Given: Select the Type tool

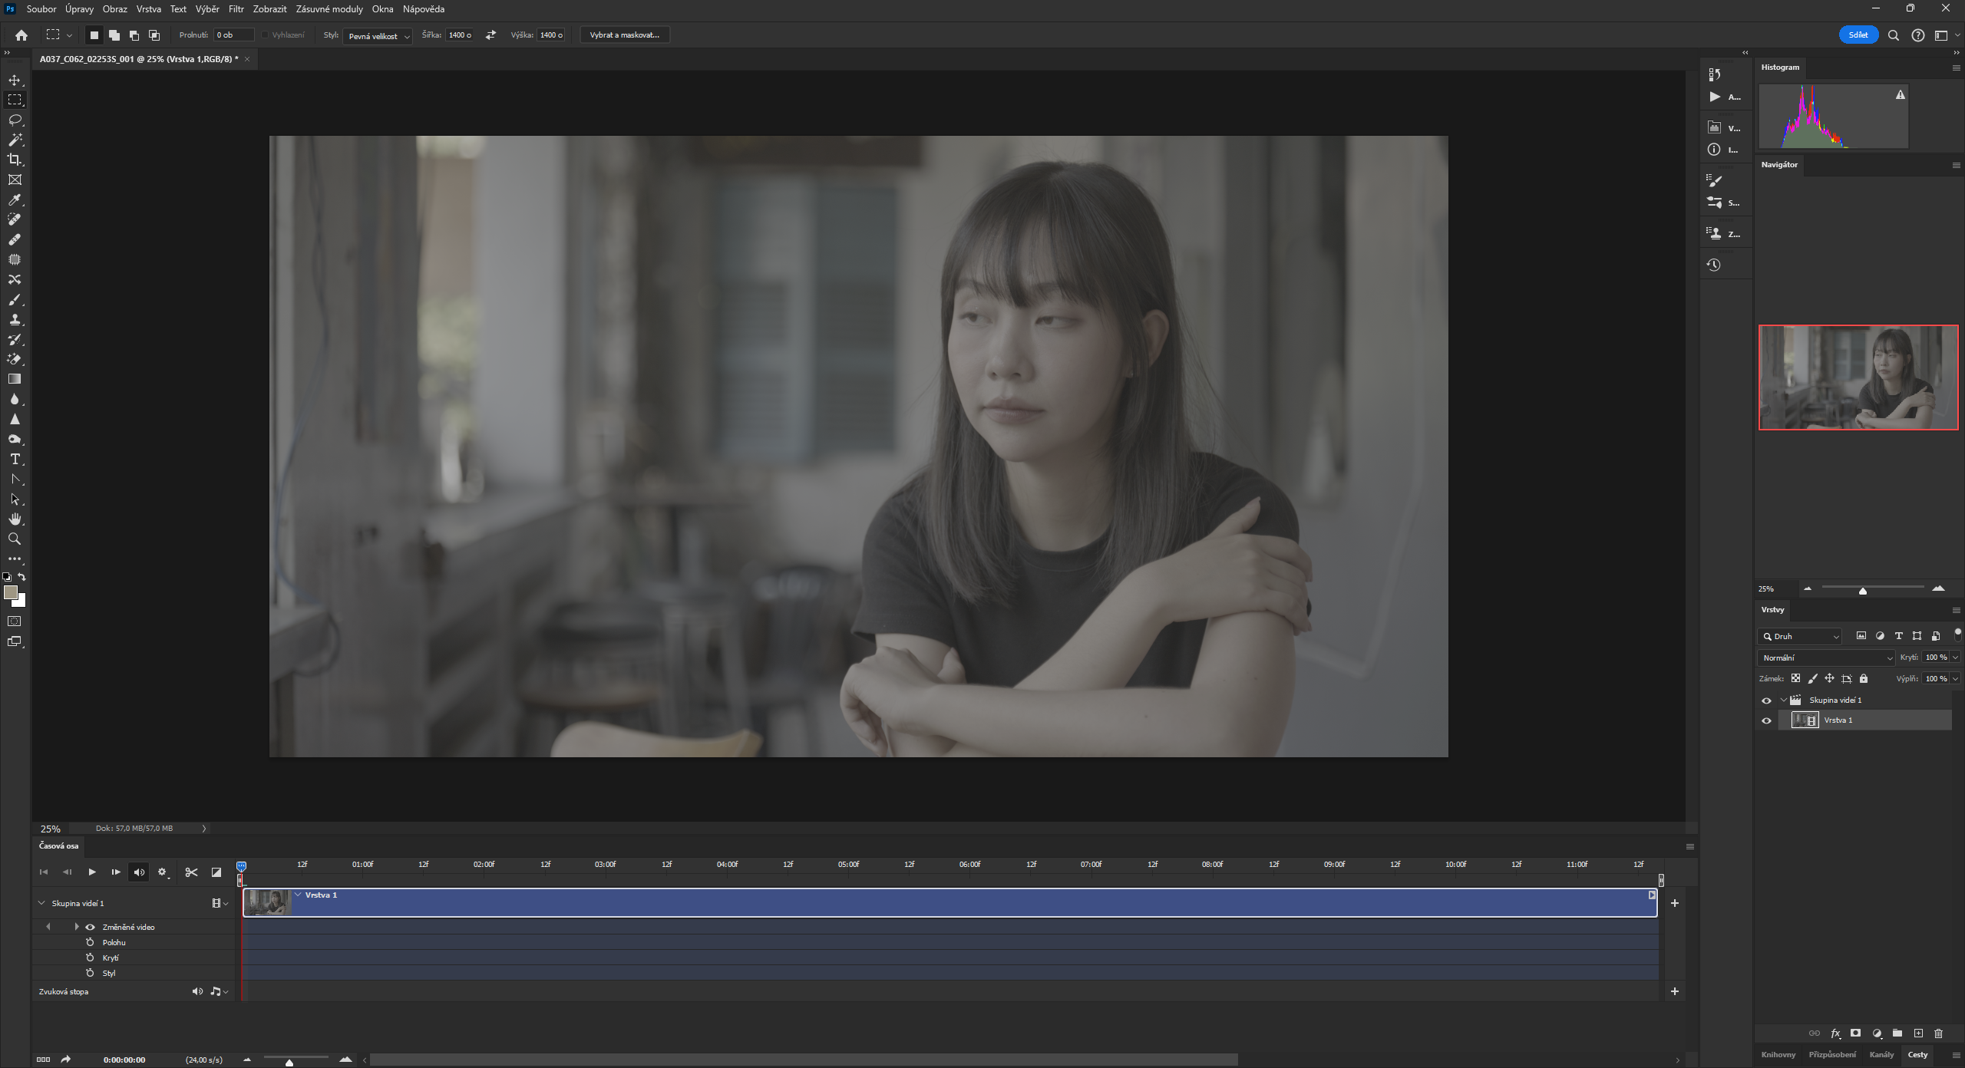Looking at the screenshot, I should point(15,459).
